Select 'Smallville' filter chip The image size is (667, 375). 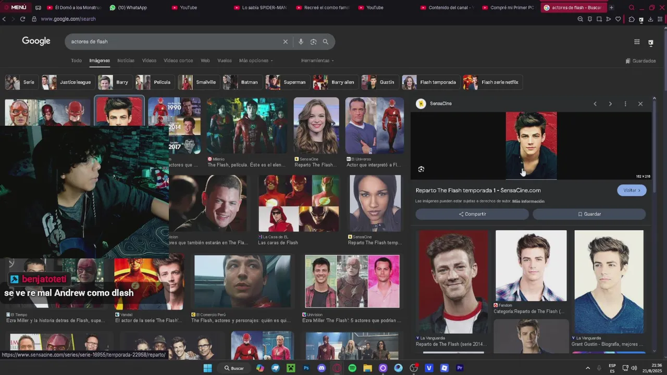pos(199,82)
